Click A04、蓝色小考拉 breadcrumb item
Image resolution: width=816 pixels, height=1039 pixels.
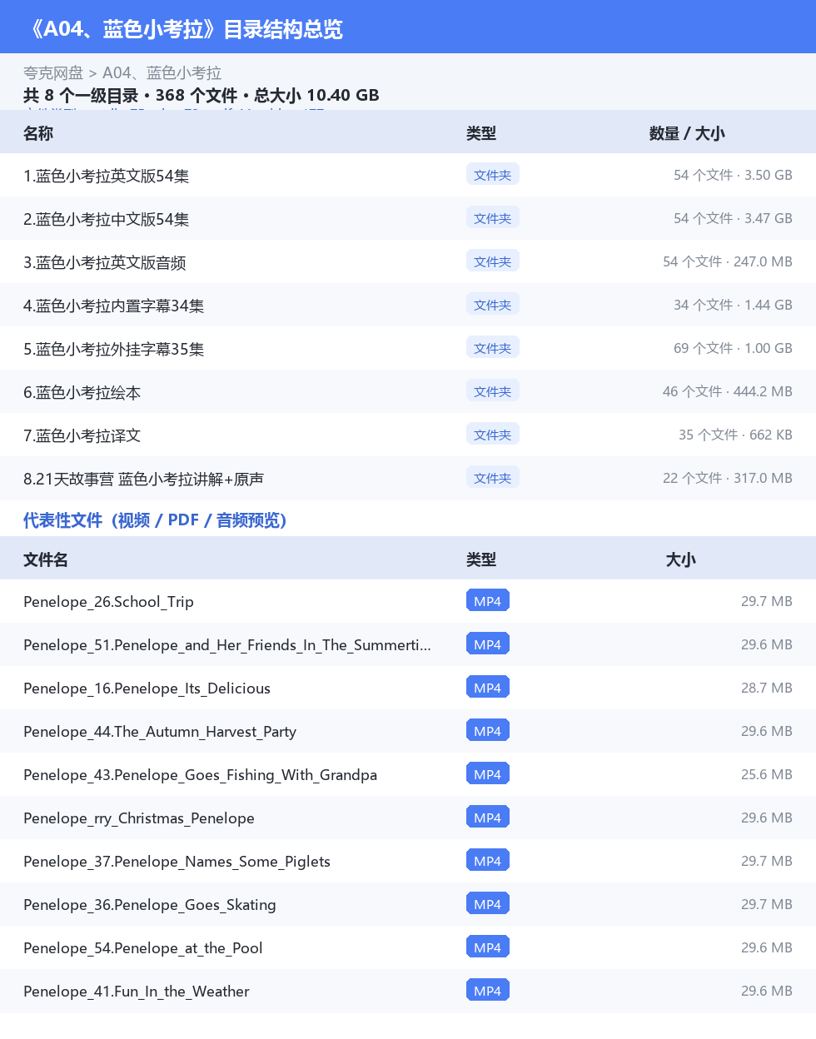coord(162,73)
